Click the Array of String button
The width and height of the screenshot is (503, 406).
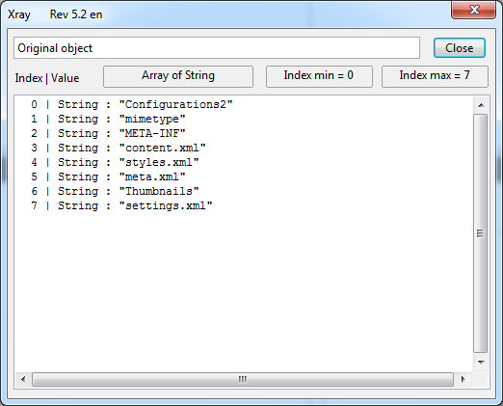[178, 76]
